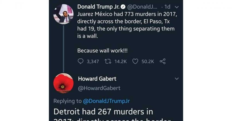This screenshot has height=121, width=232.
Task: Open the Juarez México tweet text
Action: [x=127, y=25]
